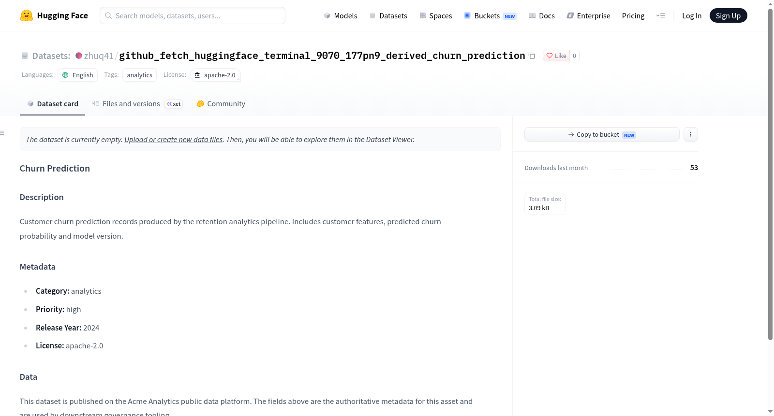Click the Sign Up button

728,15
